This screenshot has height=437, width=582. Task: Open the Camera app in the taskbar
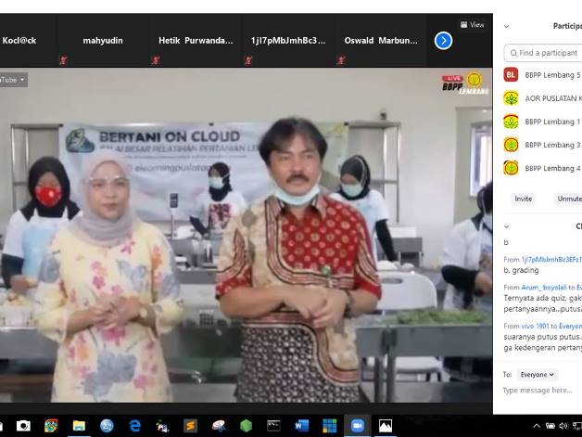point(23,426)
